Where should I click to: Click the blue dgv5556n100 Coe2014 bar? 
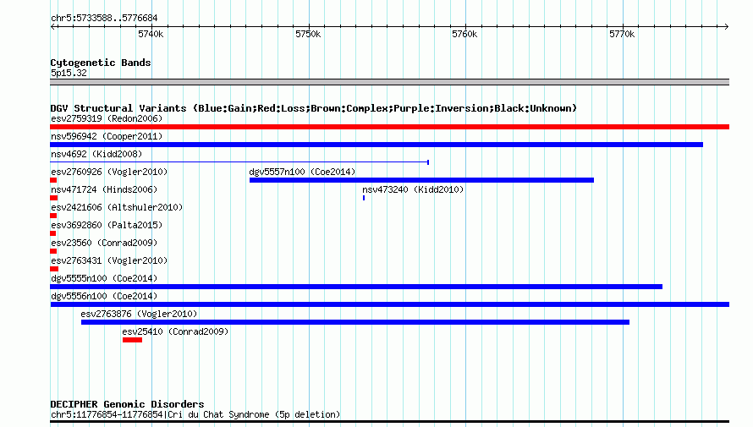389,304
